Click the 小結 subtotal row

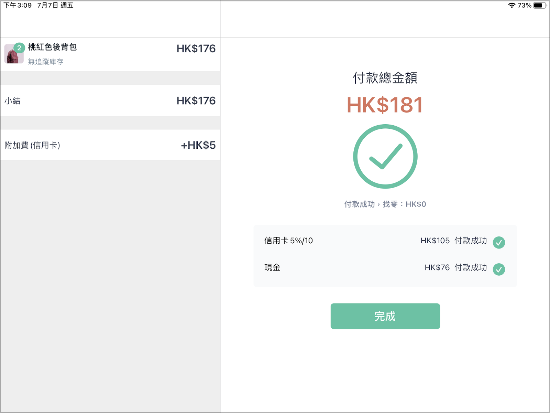pyautogui.click(x=110, y=100)
